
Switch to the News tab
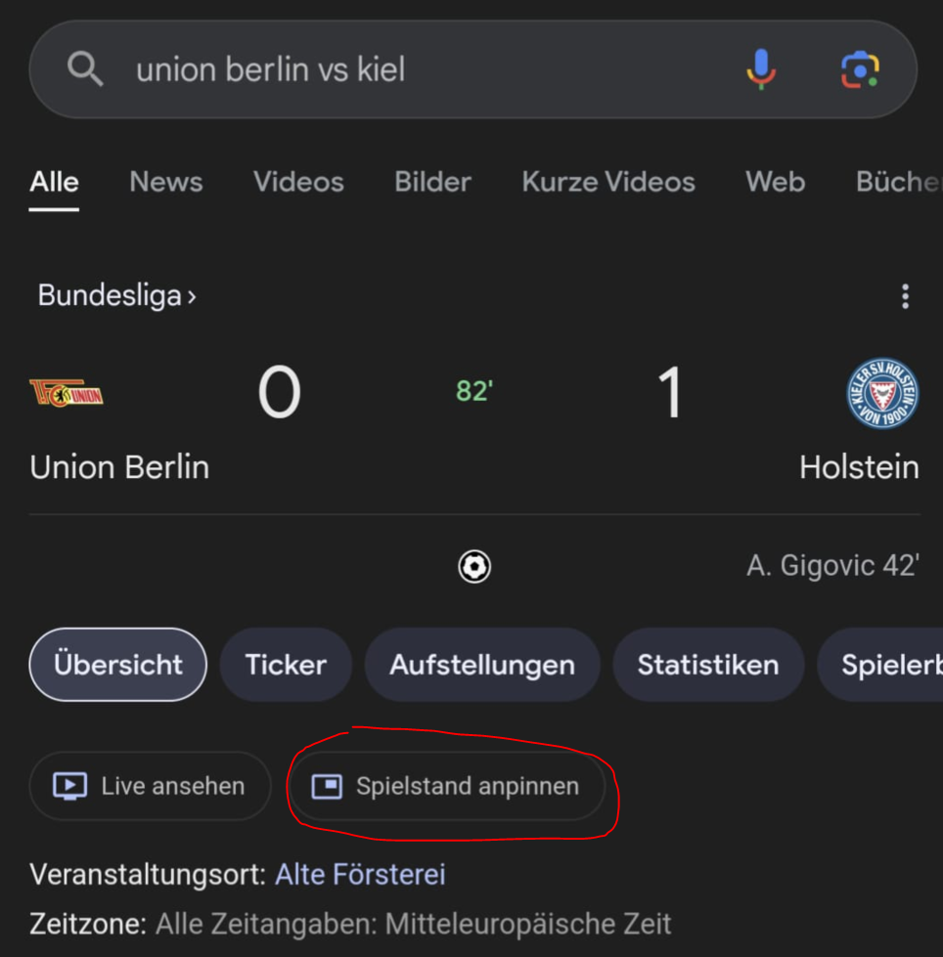(166, 182)
